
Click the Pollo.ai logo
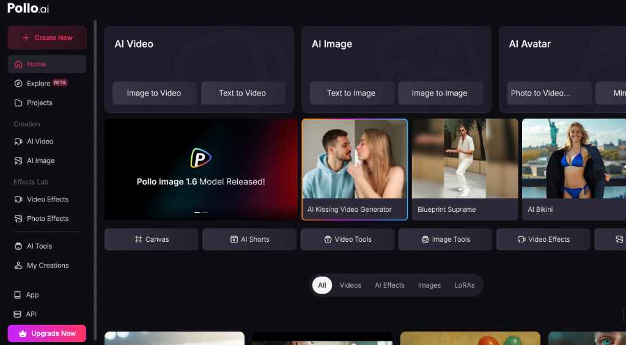point(28,8)
